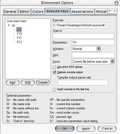Click into the Start in field

point(83,36)
